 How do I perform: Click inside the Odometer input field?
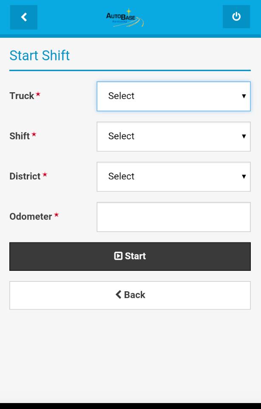pyautogui.click(x=173, y=216)
